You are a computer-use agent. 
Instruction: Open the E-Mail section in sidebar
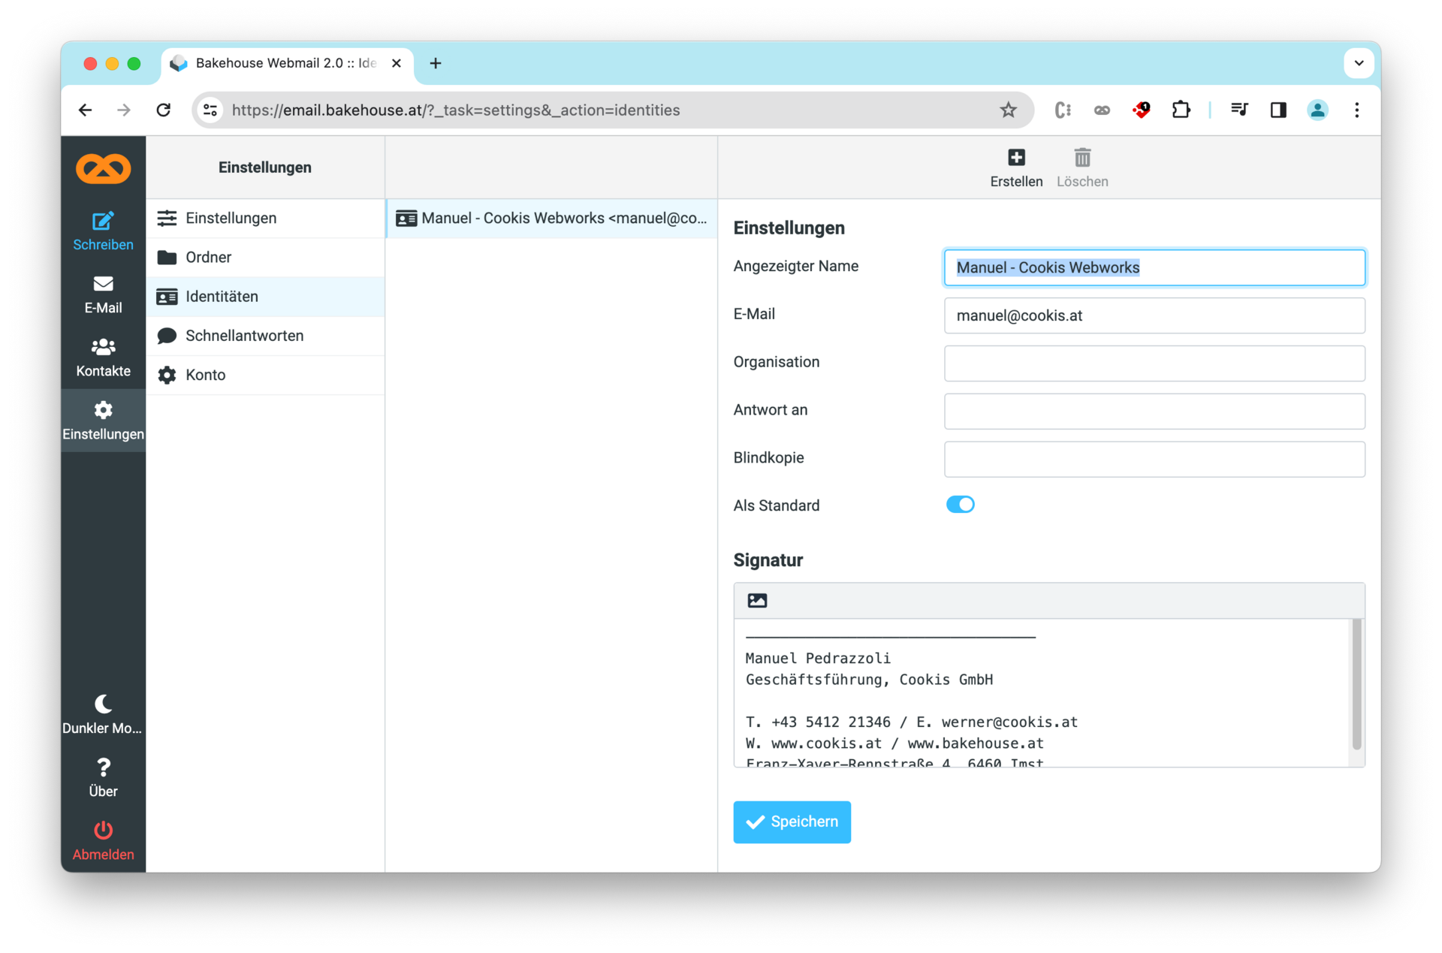pyautogui.click(x=103, y=294)
